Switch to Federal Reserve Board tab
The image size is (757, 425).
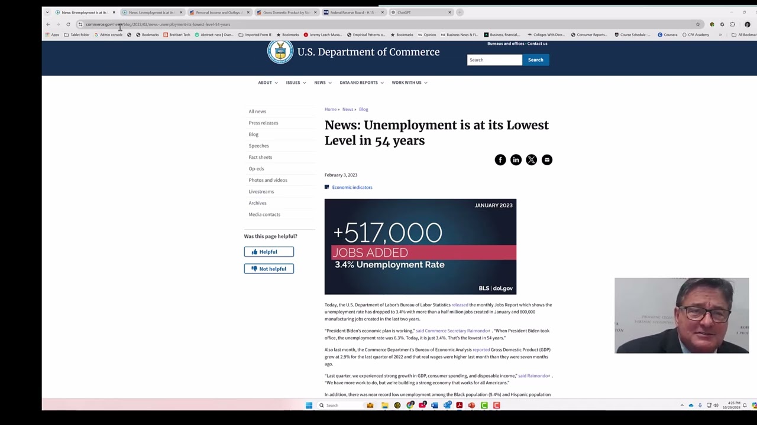(x=354, y=12)
